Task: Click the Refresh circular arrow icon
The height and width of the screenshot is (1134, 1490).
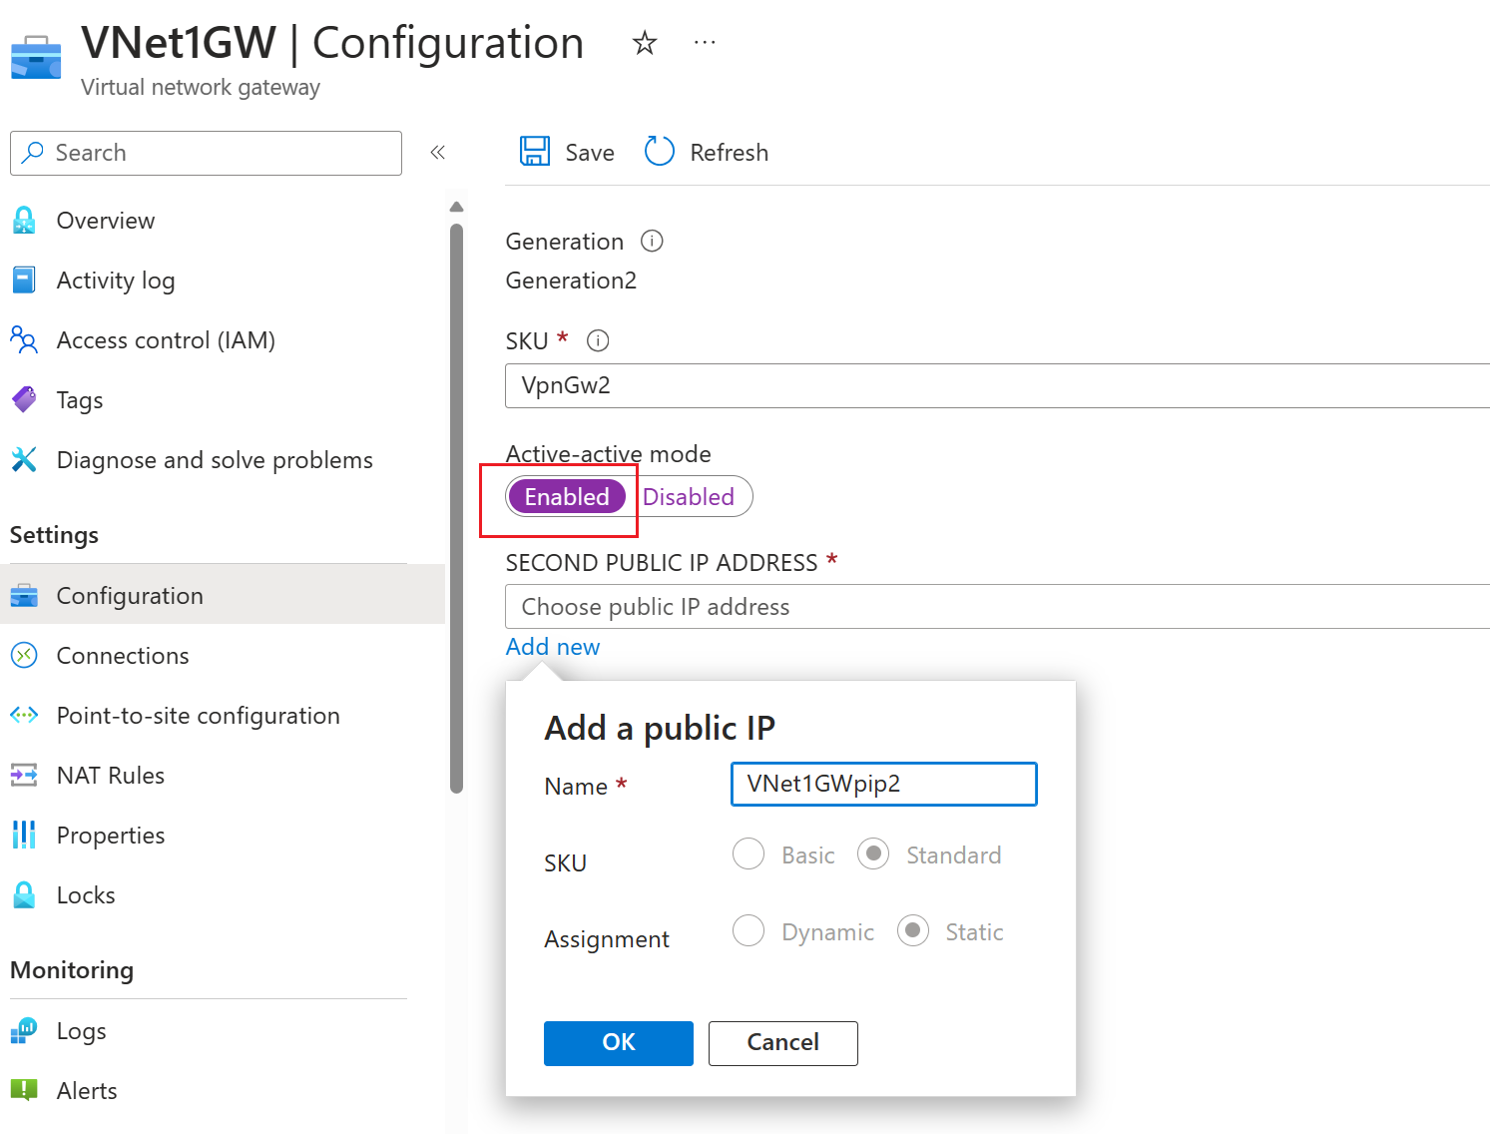Action: click(659, 152)
